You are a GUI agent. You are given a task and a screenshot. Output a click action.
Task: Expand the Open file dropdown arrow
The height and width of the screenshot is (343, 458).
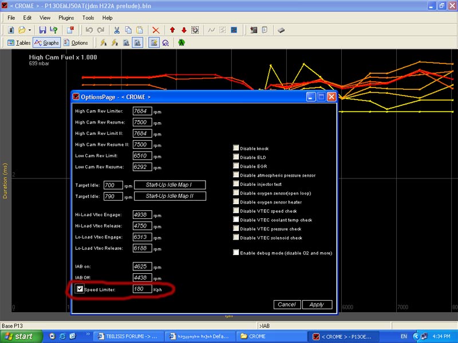point(30,30)
